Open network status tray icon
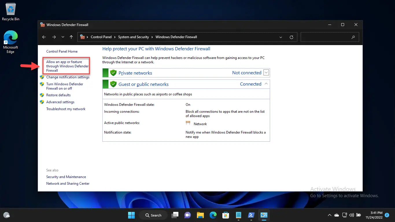This screenshot has height=222, width=395. click(x=344, y=215)
